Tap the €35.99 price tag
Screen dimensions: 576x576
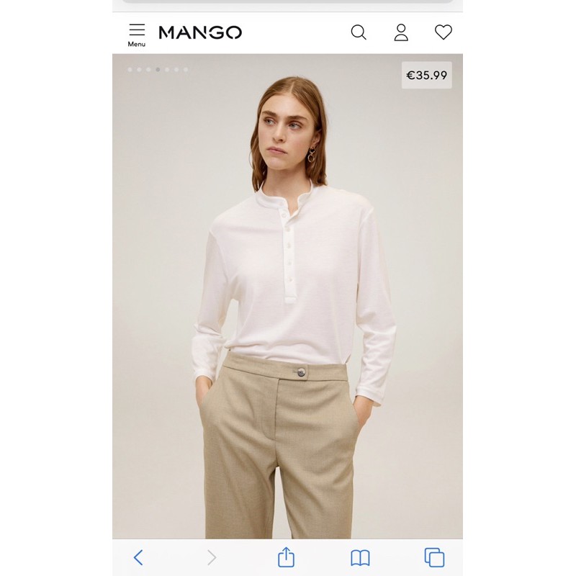pyautogui.click(x=426, y=75)
